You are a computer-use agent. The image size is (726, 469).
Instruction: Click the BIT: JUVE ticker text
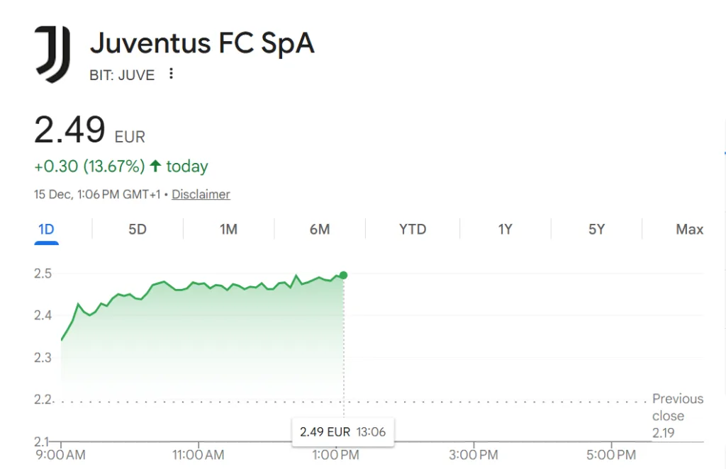click(x=122, y=75)
